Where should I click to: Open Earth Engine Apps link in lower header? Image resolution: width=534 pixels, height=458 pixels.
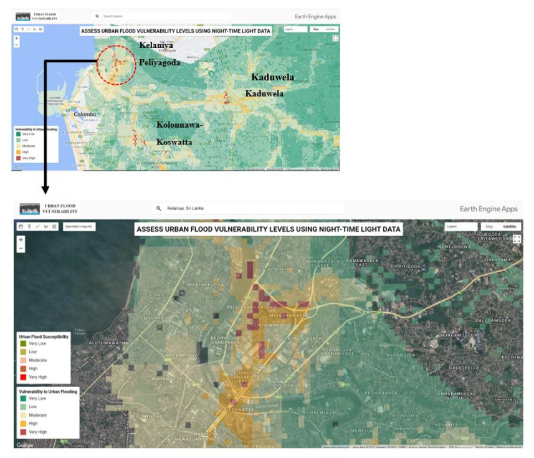488,209
